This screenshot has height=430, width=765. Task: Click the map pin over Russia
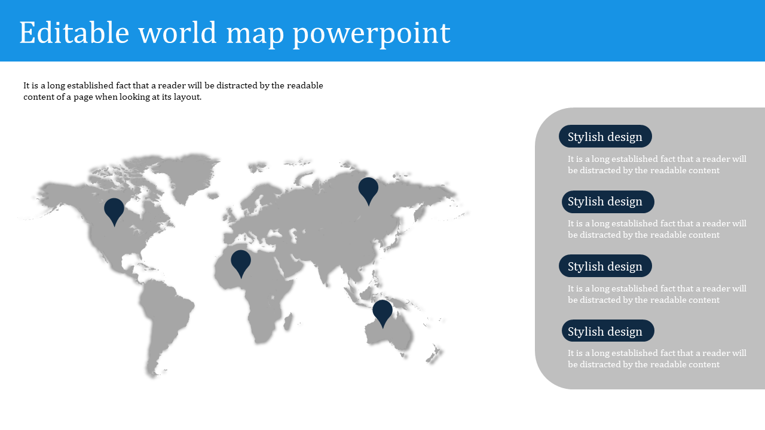(x=368, y=191)
